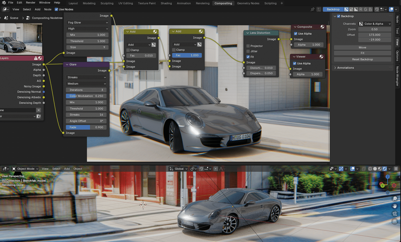Image resolution: width=401 pixels, height=242 pixels.
Task: Collapse the Lens Distortion node
Action: point(247,33)
